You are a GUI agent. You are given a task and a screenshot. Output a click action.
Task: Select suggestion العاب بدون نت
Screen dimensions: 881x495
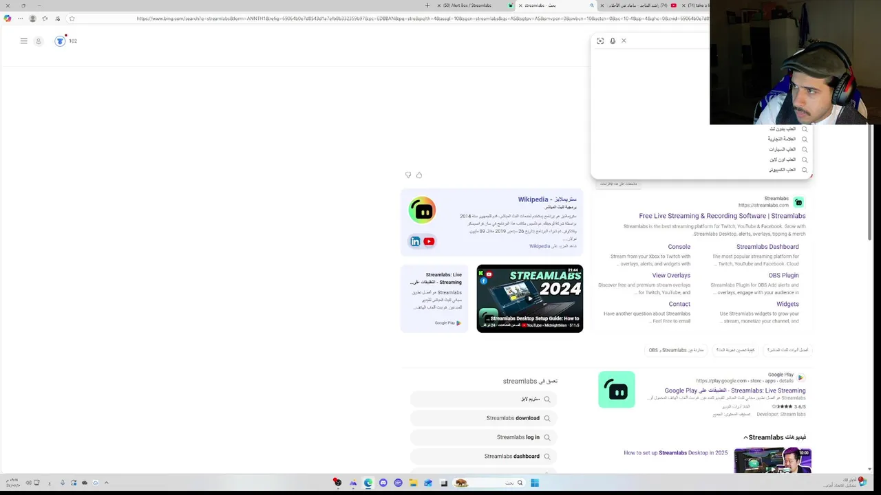[x=783, y=129]
